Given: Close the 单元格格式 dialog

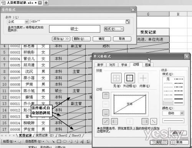Looking at the screenshot, I should [x=187, y=56].
